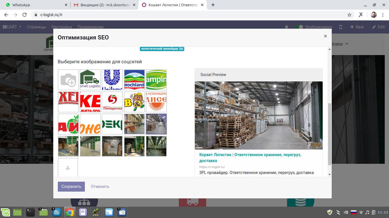Open Linux Mint start menu

coord(5,212)
